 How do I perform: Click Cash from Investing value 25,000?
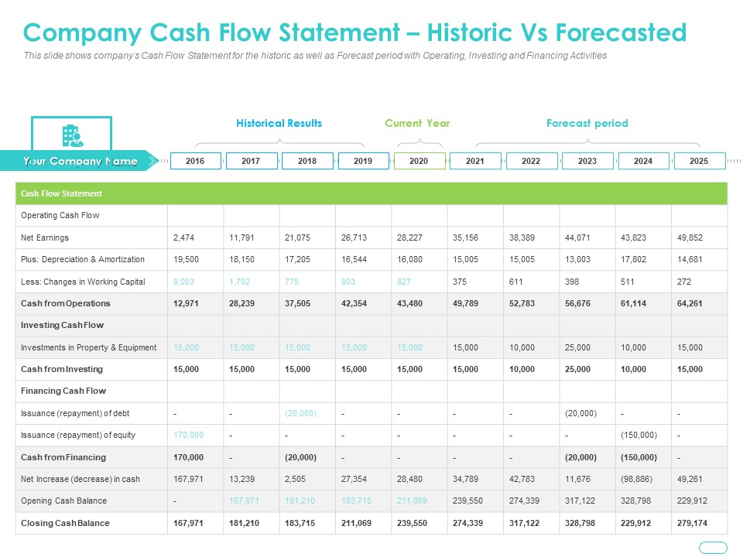[577, 370]
